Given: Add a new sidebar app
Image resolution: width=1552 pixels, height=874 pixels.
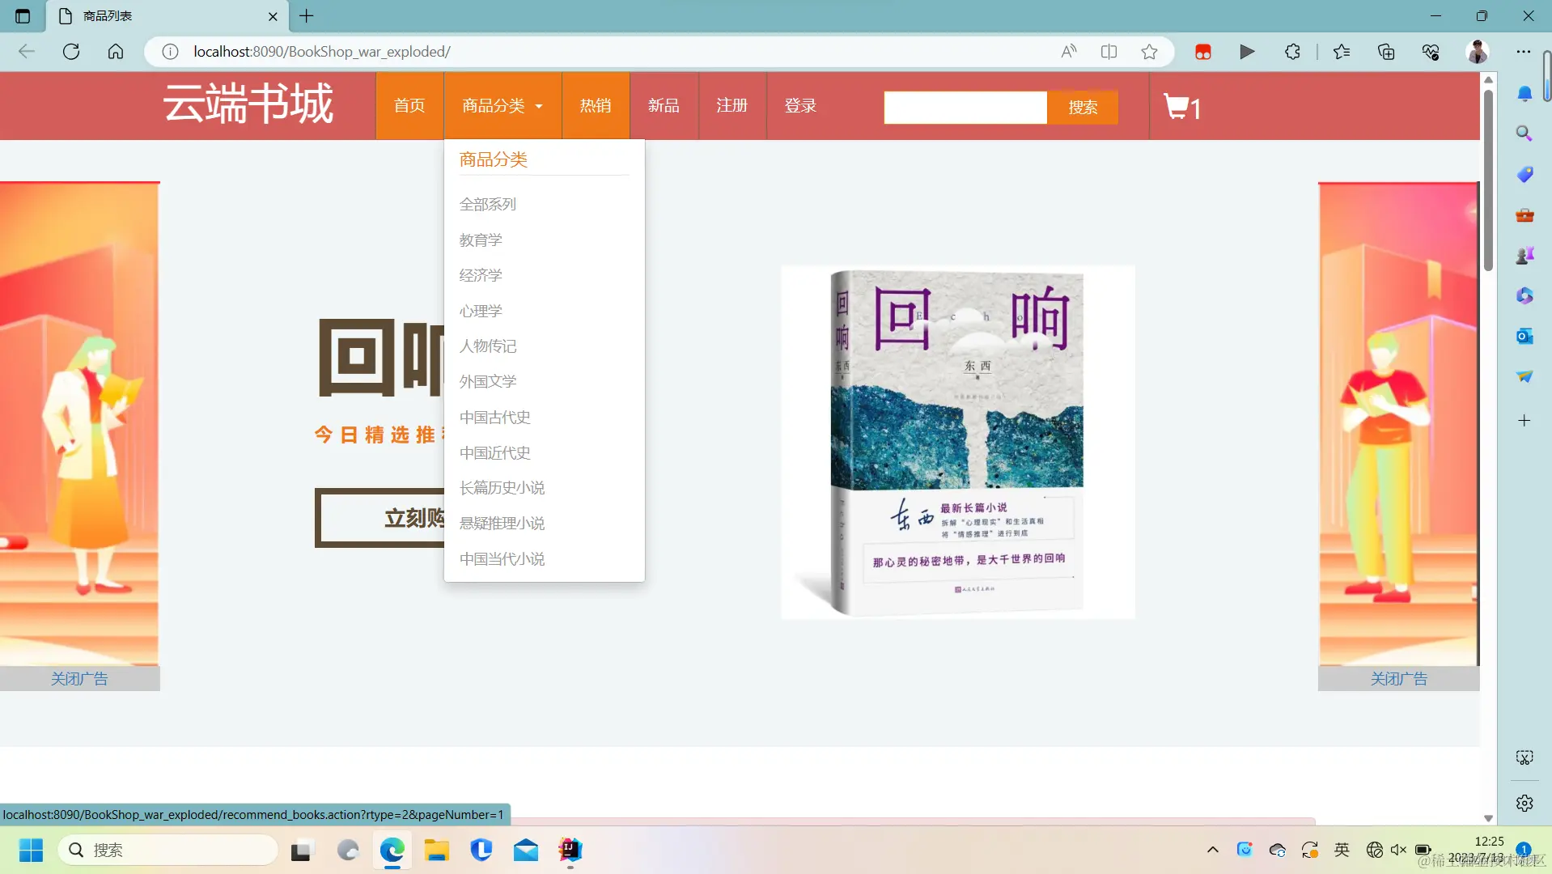Looking at the screenshot, I should (1524, 421).
